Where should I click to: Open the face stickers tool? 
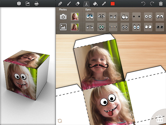coord(86,4)
